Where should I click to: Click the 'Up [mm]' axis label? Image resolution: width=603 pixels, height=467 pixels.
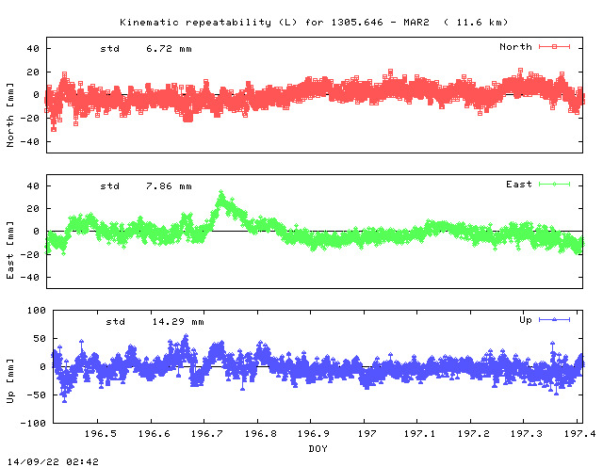(x=10, y=381)
